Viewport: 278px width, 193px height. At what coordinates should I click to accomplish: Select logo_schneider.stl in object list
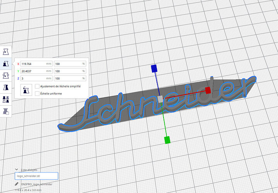(x=36, y=176)
